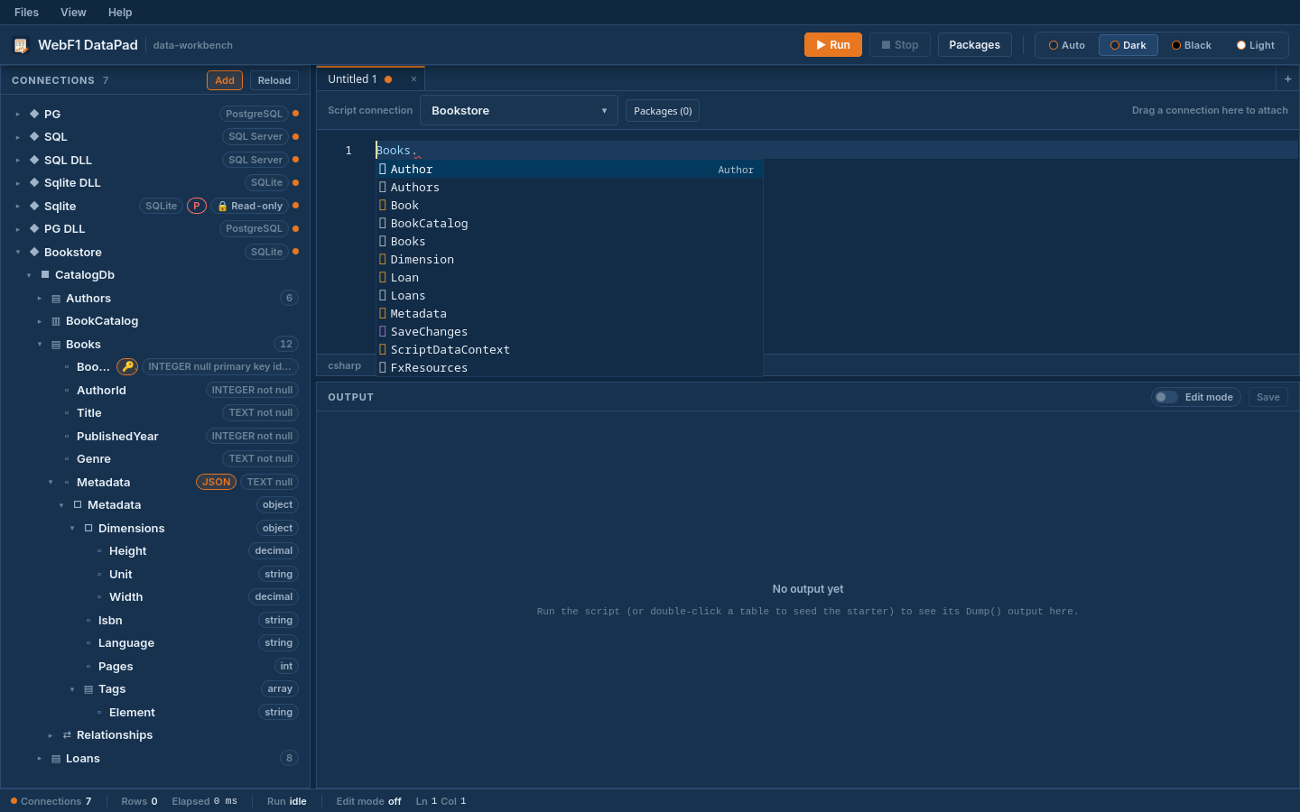
Task: Collapse the Bookstore connection node
Action: 17,252
